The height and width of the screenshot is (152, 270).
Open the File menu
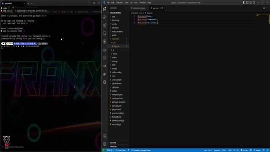108,3
